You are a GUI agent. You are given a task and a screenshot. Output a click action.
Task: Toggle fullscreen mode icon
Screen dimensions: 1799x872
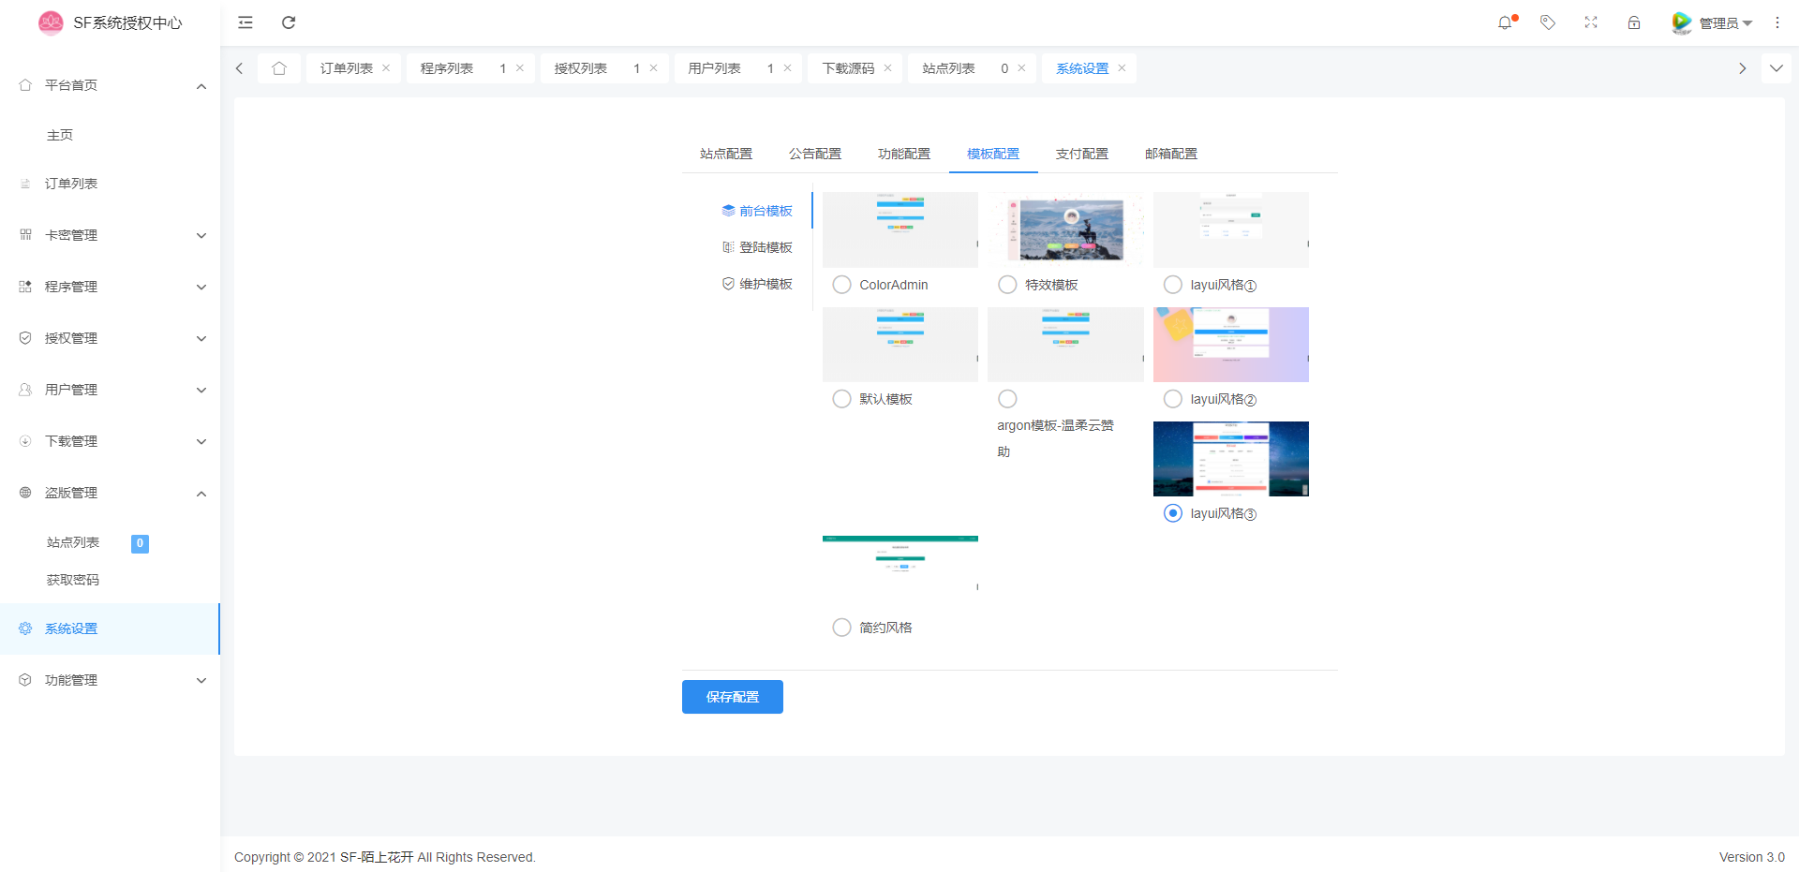click(1591, 22)
